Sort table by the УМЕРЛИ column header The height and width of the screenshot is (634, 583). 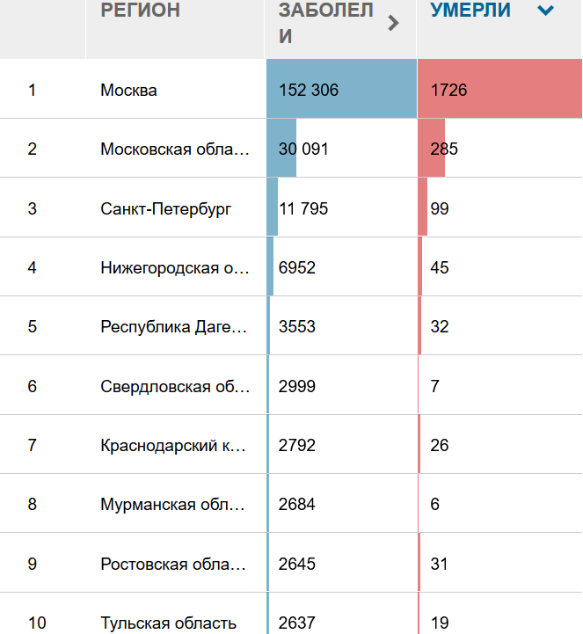[470, 10]
